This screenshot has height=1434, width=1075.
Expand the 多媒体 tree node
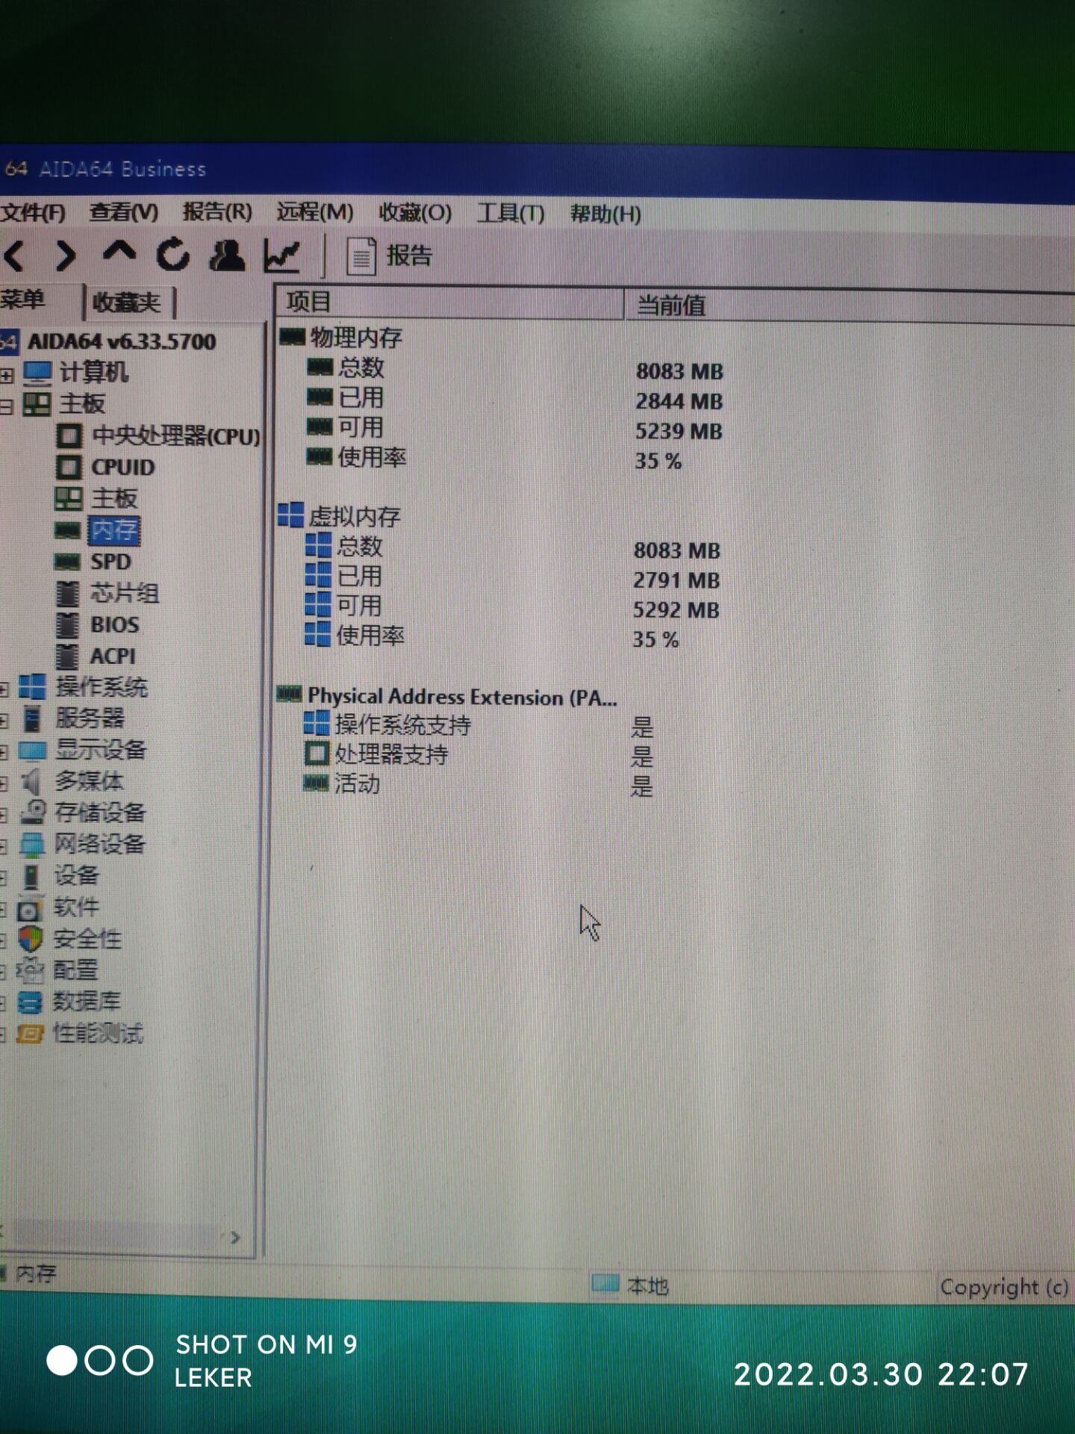pos(4,783)
